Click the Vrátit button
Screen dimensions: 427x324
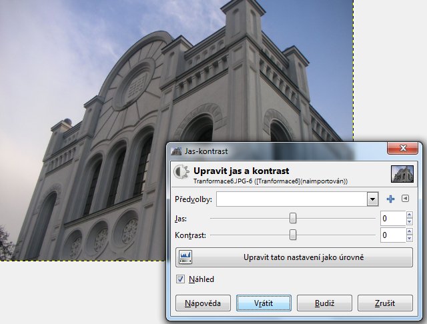264,303
